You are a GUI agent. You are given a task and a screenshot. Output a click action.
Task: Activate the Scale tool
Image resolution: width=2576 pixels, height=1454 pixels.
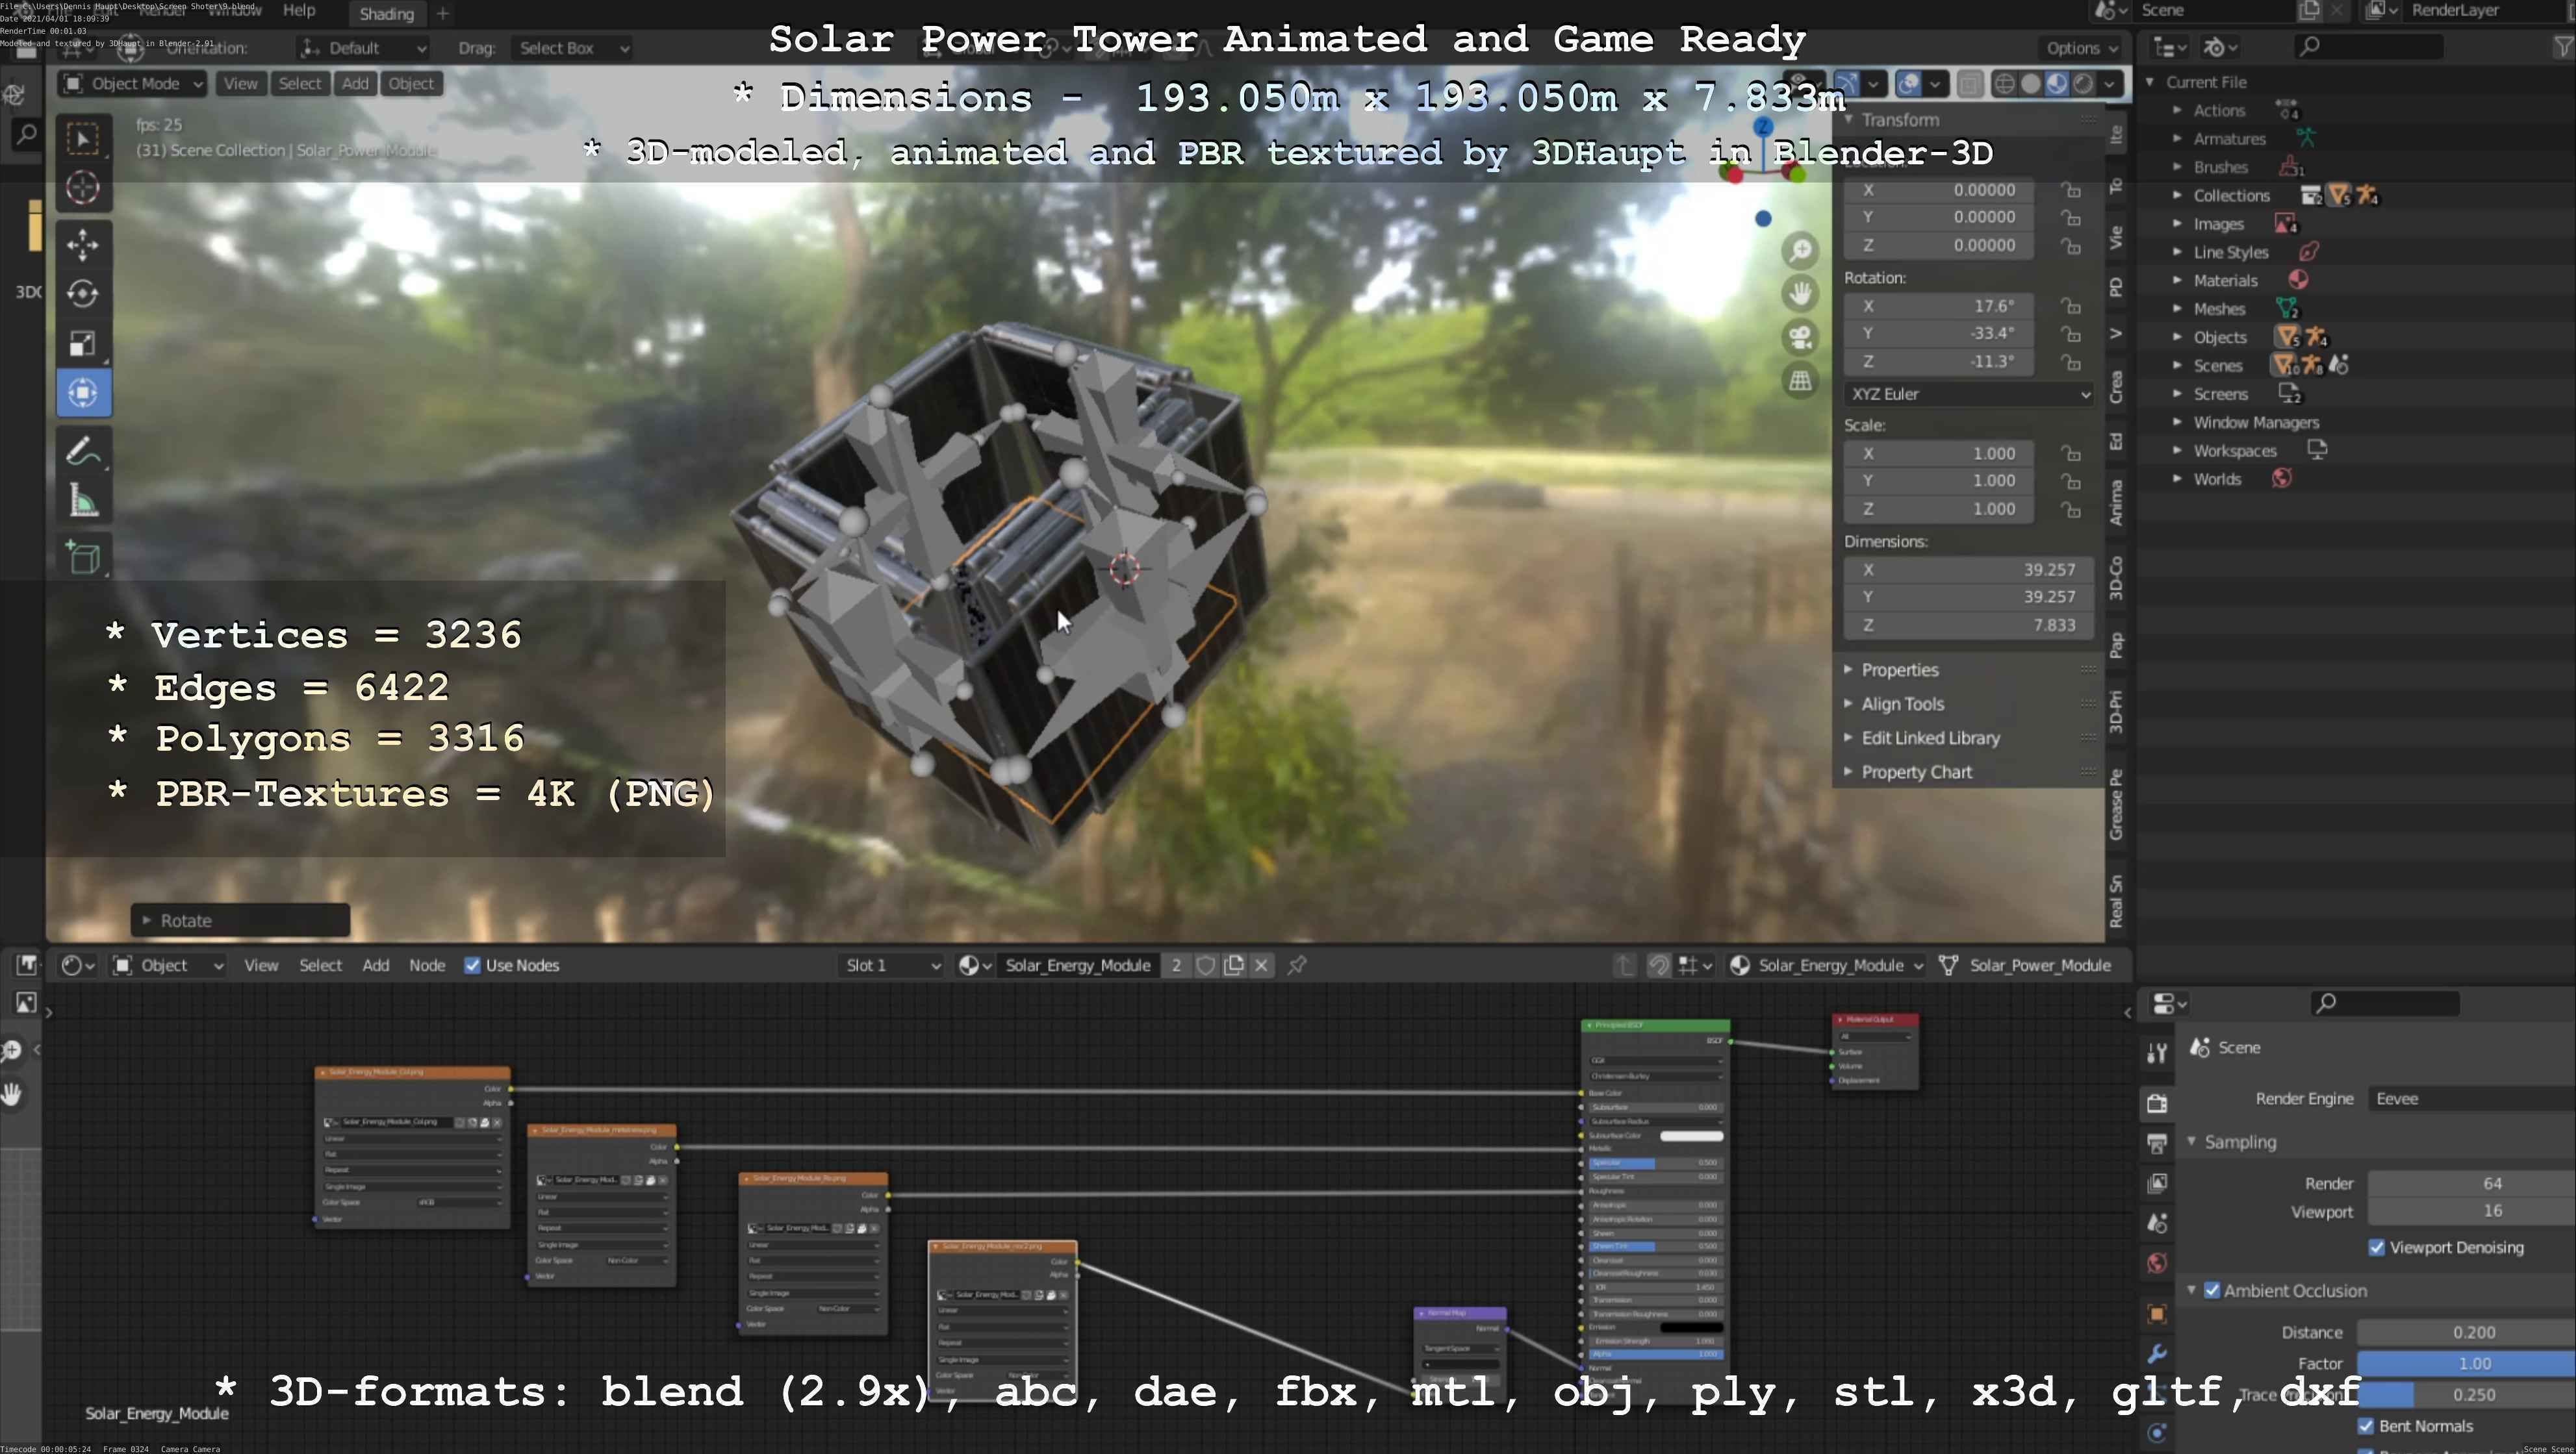coord(83,343)
